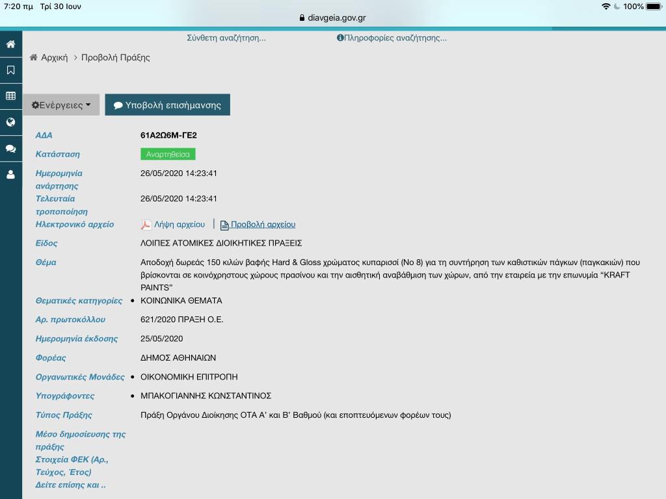Go to Αρχική breadcrumb link
The image size is (666, 499).
click(54, 57)
